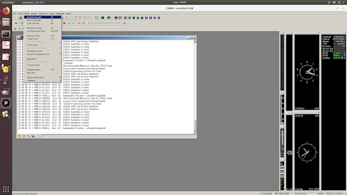Select last 'Geographic Position - Latitude/Longitude' log row
The image size is (347, 195).
[62, 128]
